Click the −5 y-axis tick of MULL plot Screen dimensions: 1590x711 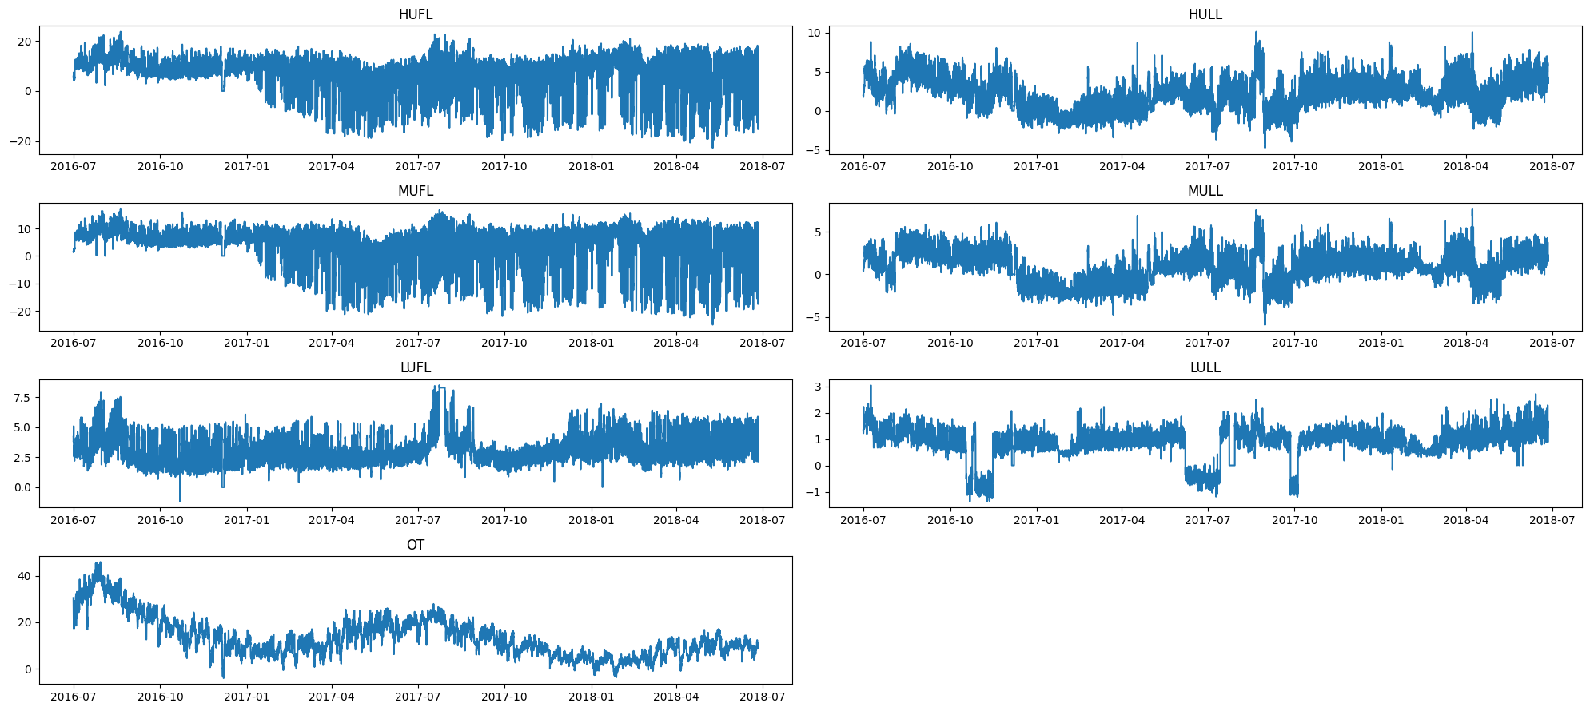point(814,317)
